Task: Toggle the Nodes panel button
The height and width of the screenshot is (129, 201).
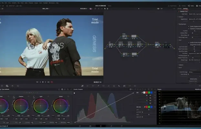Action: (x=191, y=6)
